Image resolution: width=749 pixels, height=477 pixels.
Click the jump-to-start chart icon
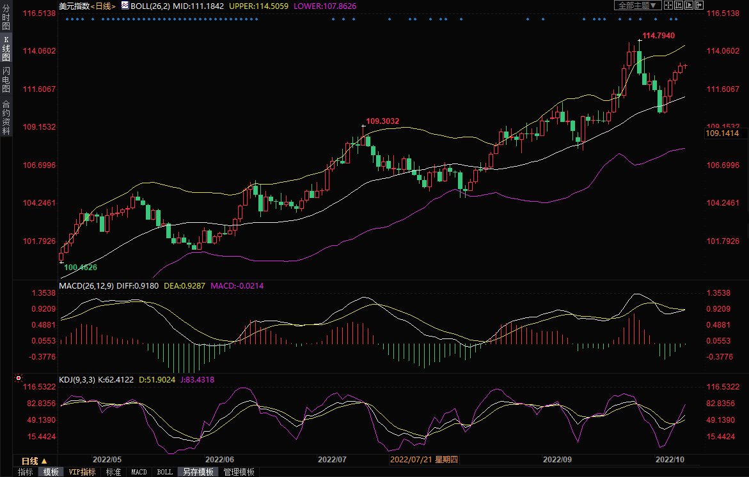pos(679,5)
